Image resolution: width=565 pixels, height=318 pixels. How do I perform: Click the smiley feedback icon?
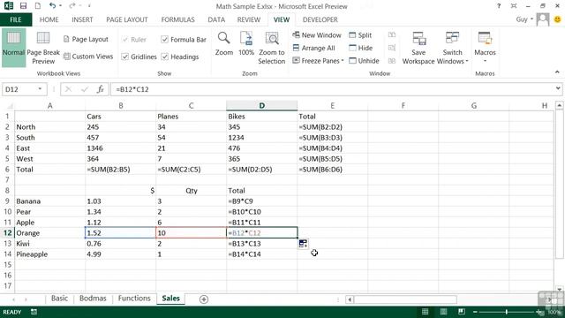click(x=557, y=19)
